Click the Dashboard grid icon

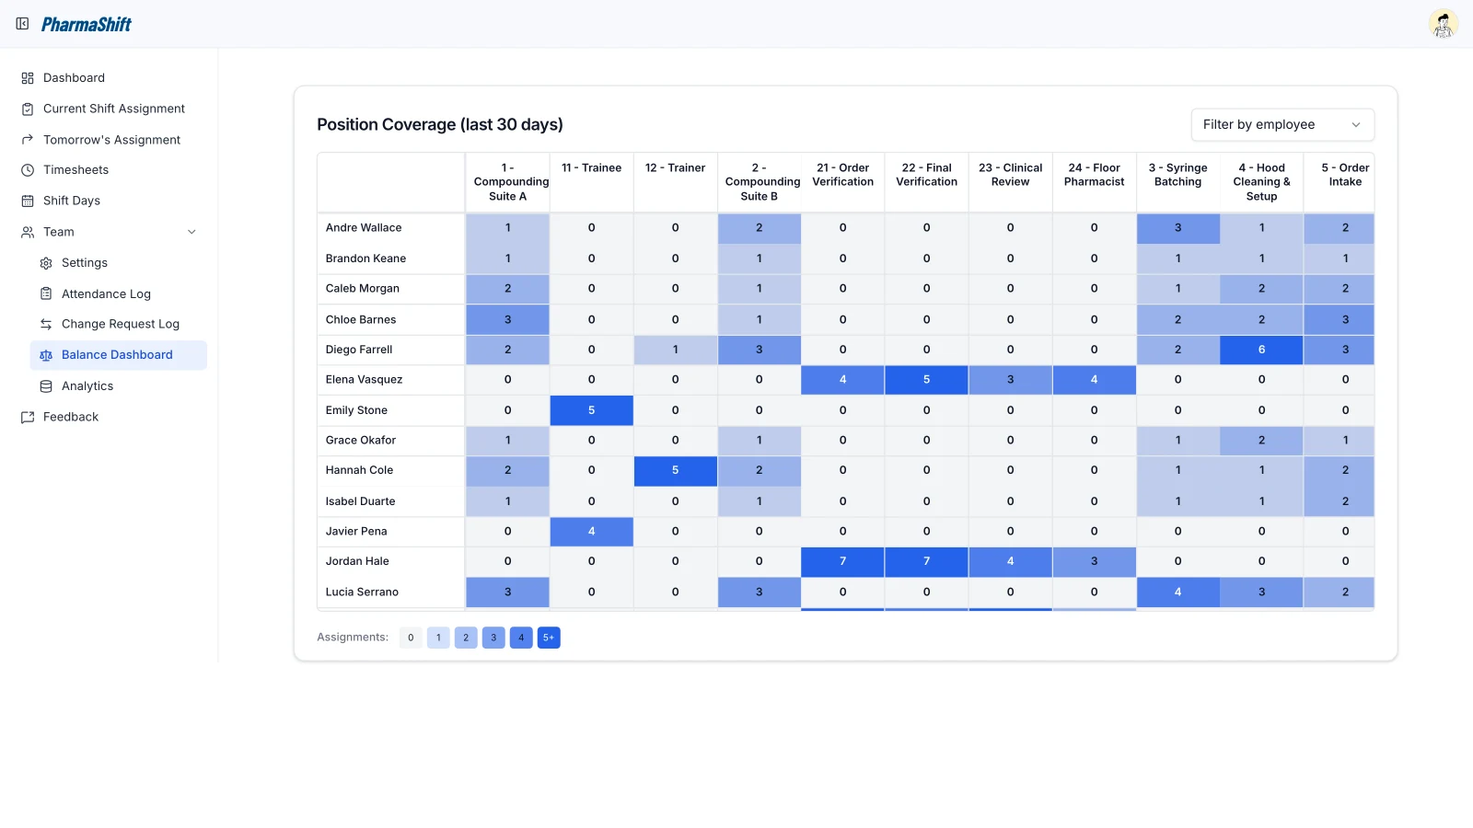tap(28, 78)
